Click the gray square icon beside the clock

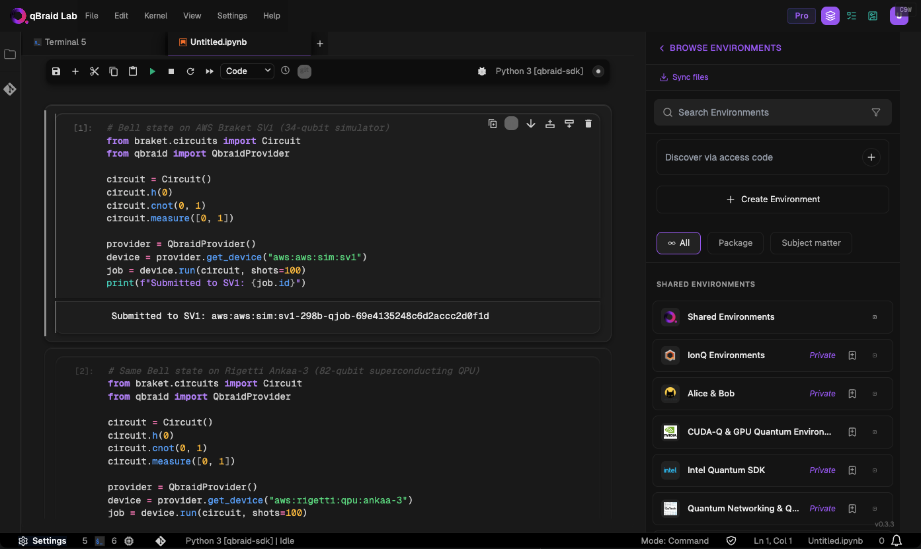(x=304, y=71)
